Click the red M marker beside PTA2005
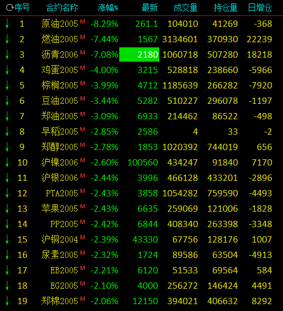Screen dimensions: 283x311 tap(83, 191)
